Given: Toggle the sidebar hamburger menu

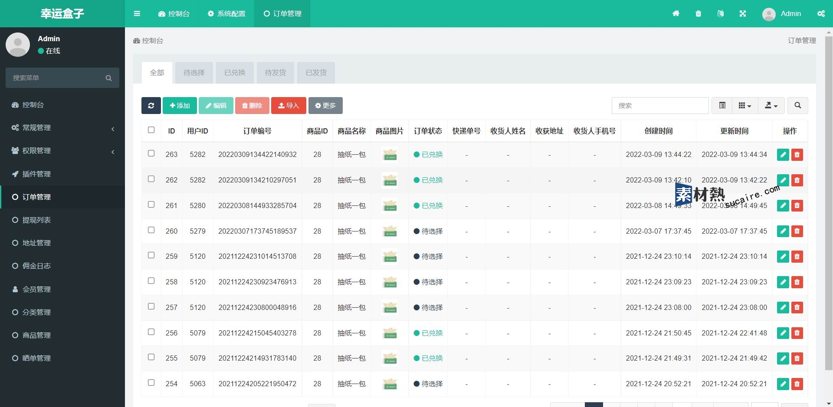Looking at the screenshot, I should [137, 13].
